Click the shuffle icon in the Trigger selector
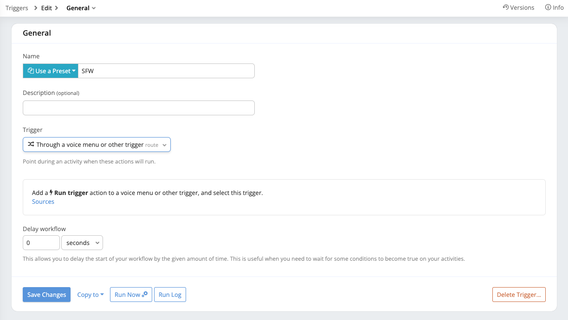Screen dimensions: 568x320 click(x=31, y=144)
